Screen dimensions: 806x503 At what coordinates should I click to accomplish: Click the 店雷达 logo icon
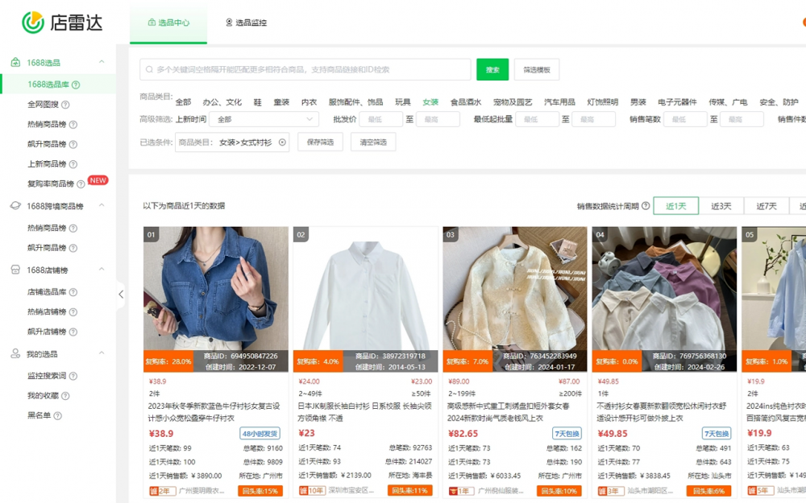tap(33, 23)
